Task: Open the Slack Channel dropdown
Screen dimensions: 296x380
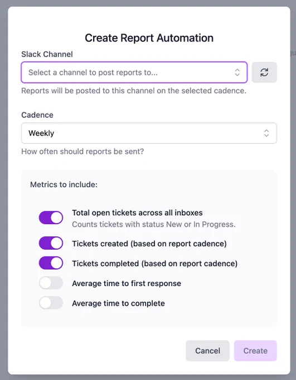Action: tap(134, 72)
